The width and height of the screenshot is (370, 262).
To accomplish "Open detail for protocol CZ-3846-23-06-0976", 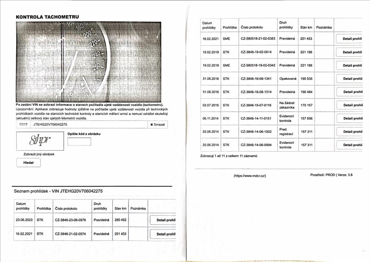I will [163, 220].
